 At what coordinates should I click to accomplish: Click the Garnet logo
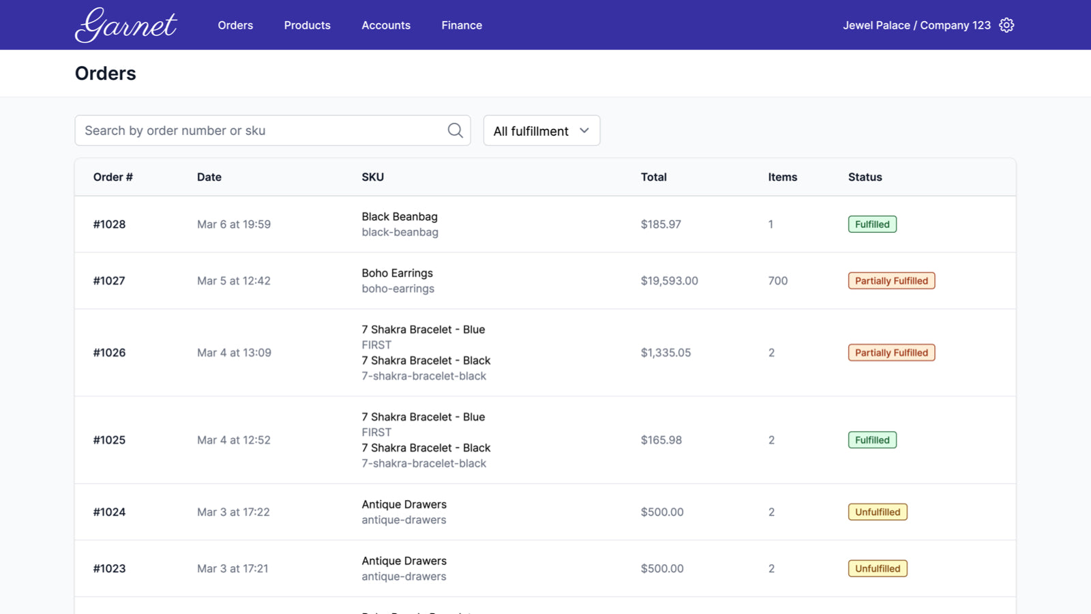[125, 25]
